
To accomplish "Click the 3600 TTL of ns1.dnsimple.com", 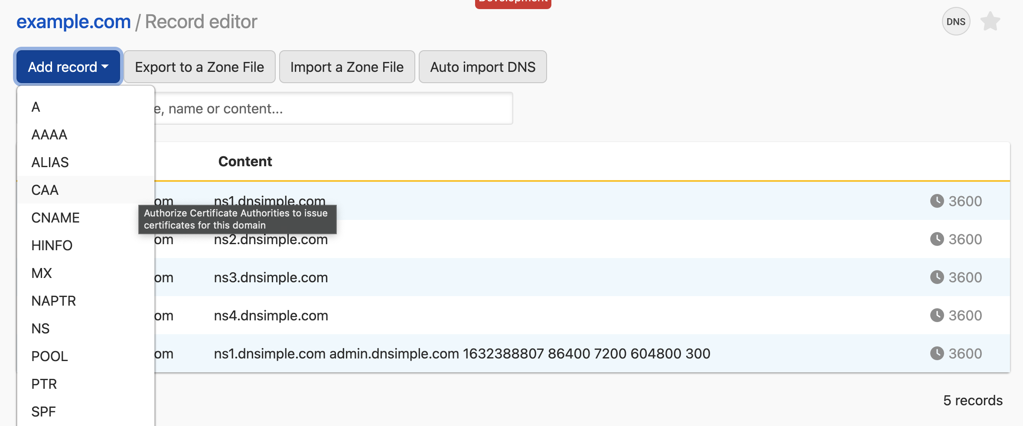I will tap(965, 201).
